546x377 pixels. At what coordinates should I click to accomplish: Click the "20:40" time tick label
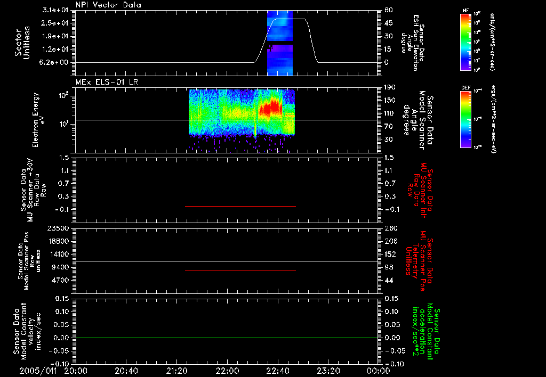pos(126,371)
